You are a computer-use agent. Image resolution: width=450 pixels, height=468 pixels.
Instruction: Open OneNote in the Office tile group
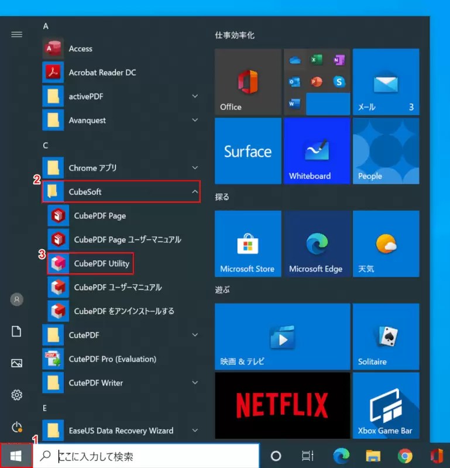click(x=339, y=60)
